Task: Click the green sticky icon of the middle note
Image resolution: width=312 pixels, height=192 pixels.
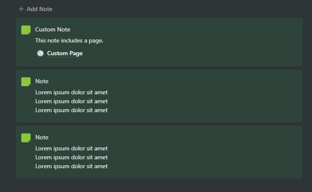Action: pyautogui.click(x=26, y=82)
